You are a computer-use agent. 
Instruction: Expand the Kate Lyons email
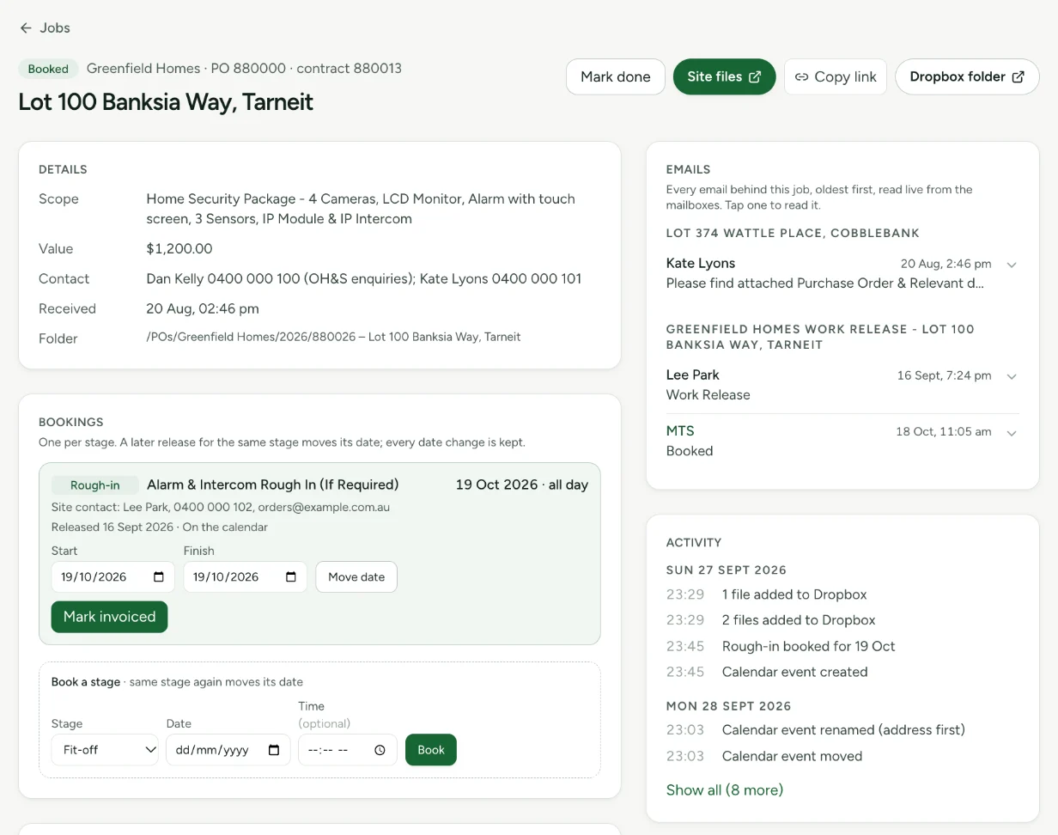point(1012,265)
